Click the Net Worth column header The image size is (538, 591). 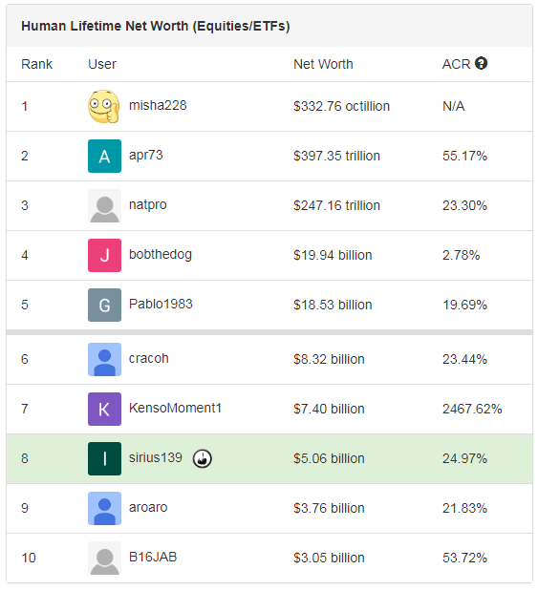(323, 64)
